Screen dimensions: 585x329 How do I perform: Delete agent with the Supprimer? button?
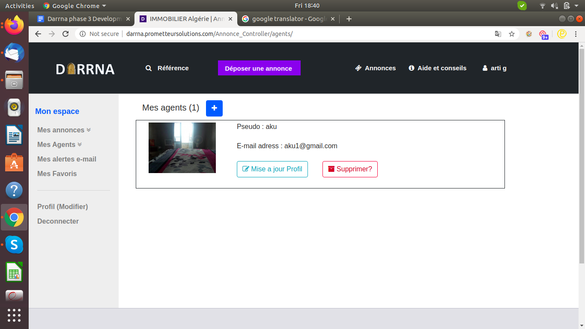tap(350, 169)
